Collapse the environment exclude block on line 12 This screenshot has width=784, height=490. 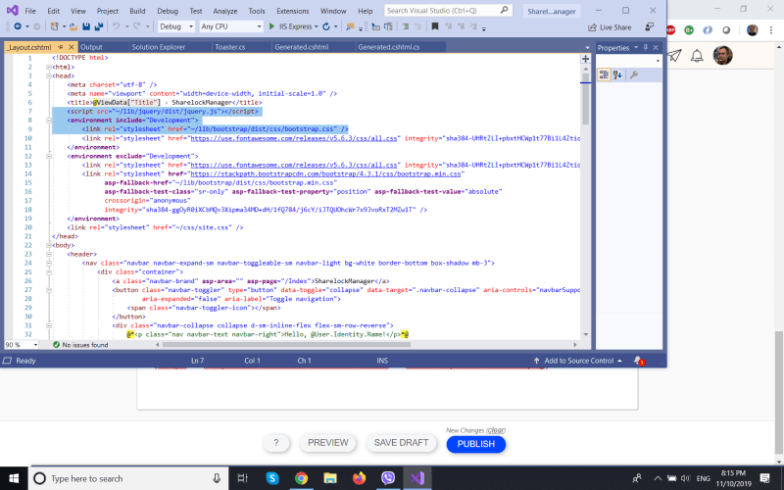point(49,156)
